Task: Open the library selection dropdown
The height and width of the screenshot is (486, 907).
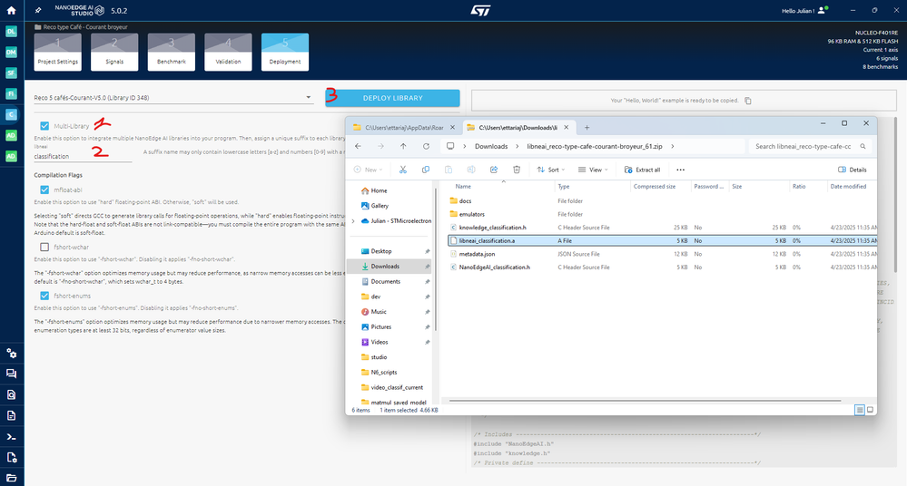Action: (x=173, y=98)
